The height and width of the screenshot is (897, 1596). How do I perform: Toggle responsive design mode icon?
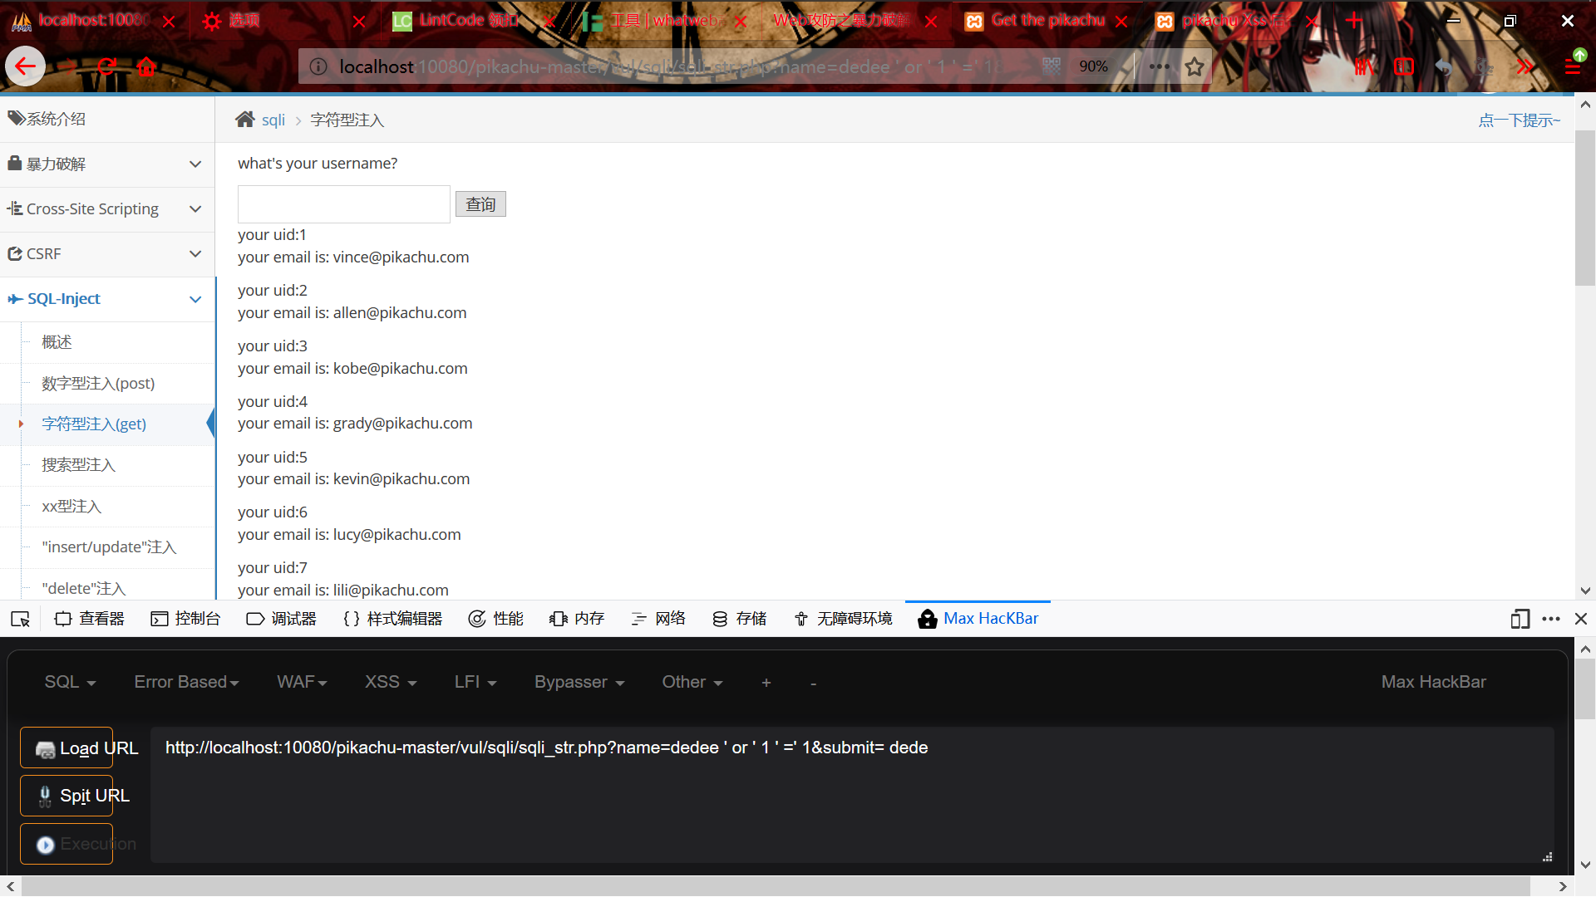coord(1520,619)
